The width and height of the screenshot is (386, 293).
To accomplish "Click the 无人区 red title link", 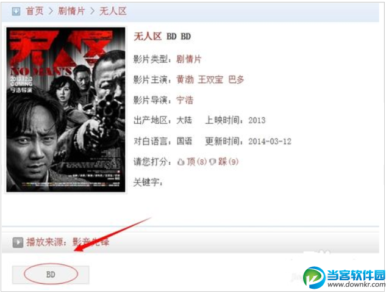I will tap(148, 37).
